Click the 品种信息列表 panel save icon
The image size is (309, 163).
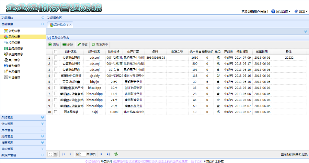coord(49,38)
